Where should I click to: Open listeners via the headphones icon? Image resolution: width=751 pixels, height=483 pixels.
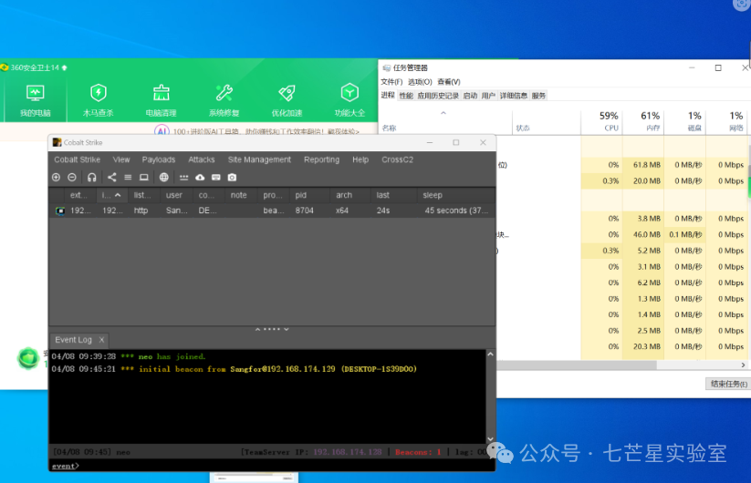(92, 178)
